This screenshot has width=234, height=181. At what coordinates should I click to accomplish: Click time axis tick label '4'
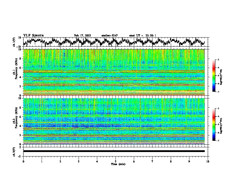tap(97, 161)
